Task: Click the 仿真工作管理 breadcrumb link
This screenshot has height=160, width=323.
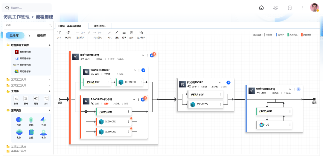Action: coord(16,17)
